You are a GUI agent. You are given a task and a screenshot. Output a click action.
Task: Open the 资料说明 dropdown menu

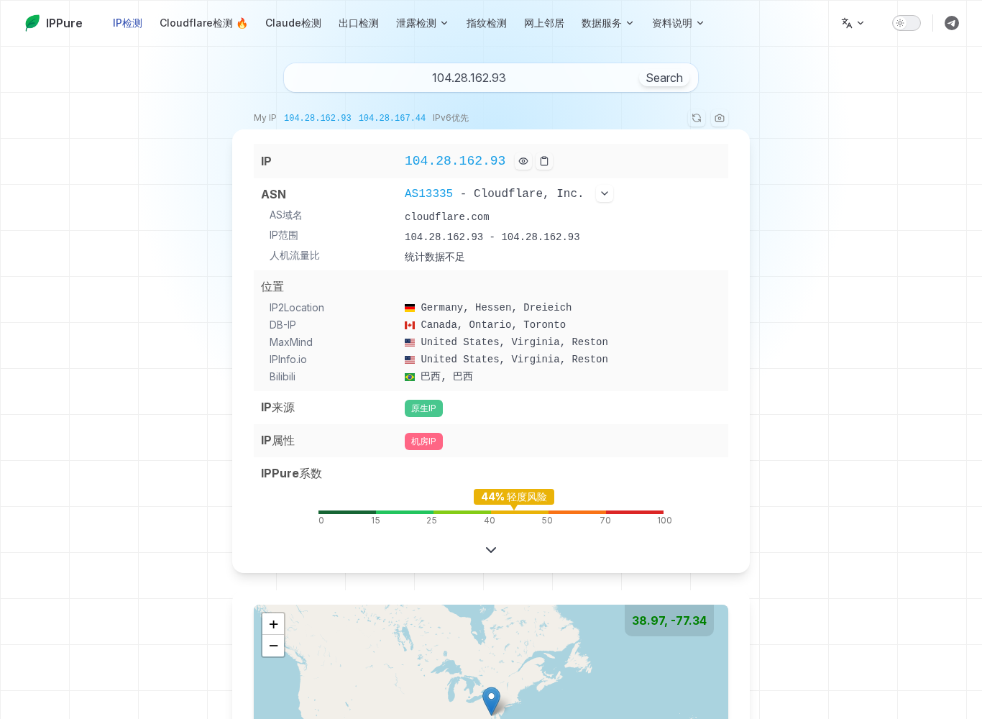point(678,23)
